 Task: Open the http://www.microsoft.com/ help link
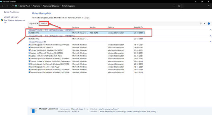(108, 109)
